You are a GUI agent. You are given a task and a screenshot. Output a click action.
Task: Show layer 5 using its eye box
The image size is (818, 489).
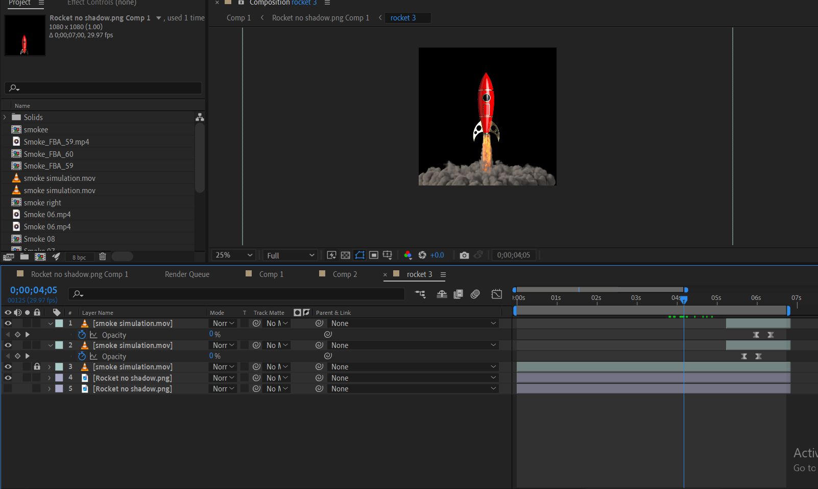coord(8,388)
